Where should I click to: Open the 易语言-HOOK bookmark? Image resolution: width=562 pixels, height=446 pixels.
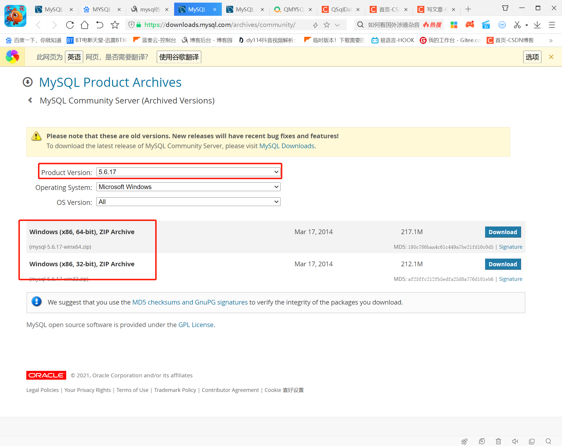point(393,40)
